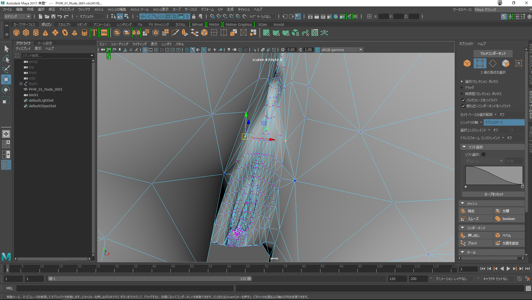Viewport: 532px width, 300px height.
Task: Activate the Move tool in toolbox
Action: pyautogui.click(x=6, y=79)
